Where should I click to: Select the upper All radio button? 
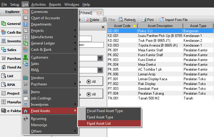coord(88,81)
